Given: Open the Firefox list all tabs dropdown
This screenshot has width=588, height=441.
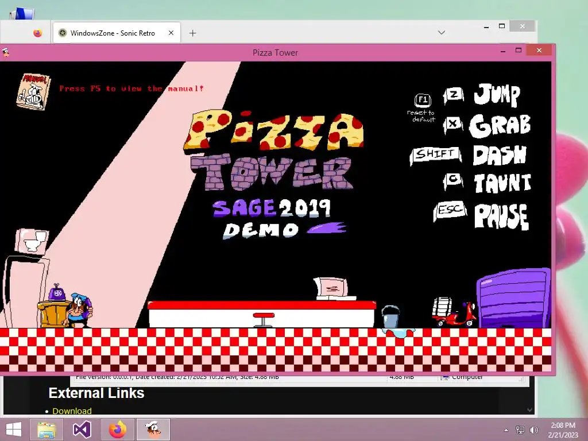Looking at the screenshot, I should (442, 33).
